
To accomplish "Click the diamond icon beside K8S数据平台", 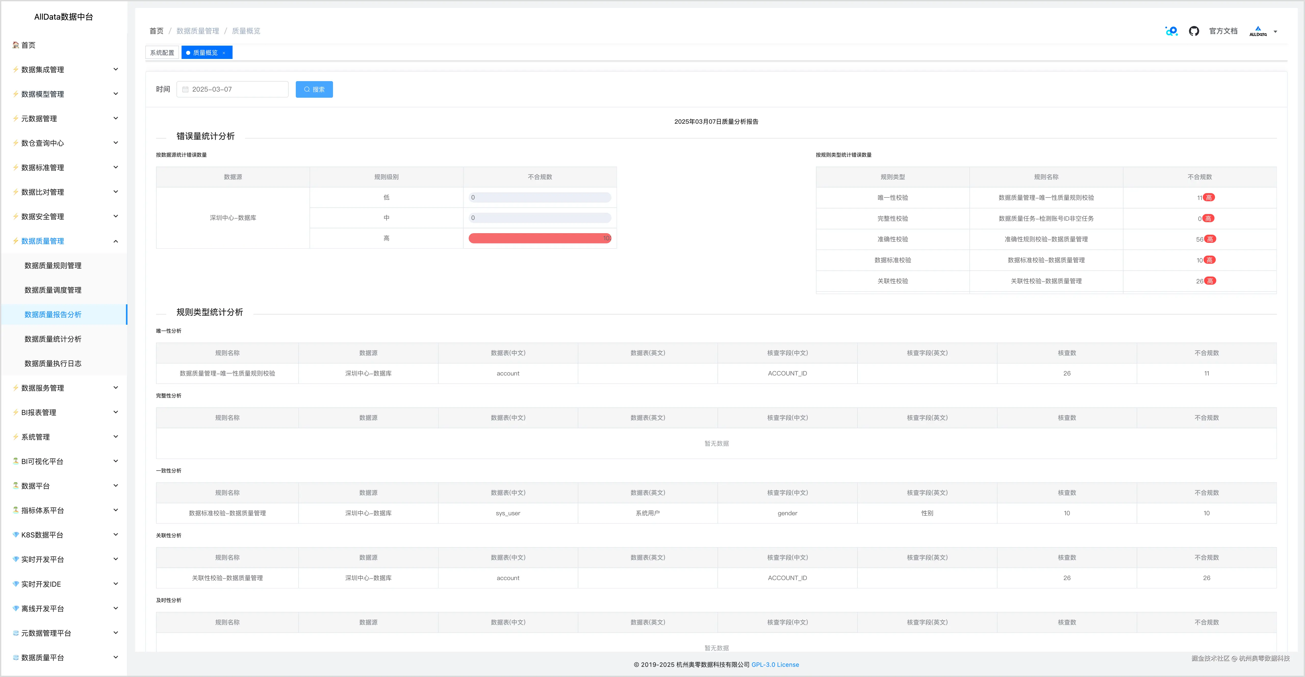I will click(16, 535).
